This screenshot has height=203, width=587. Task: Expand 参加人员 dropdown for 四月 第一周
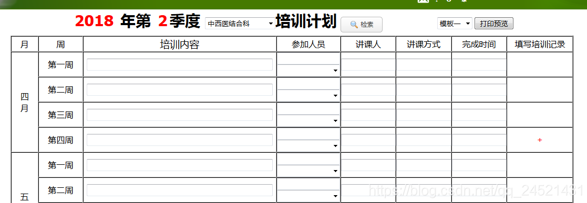point(308,71)
